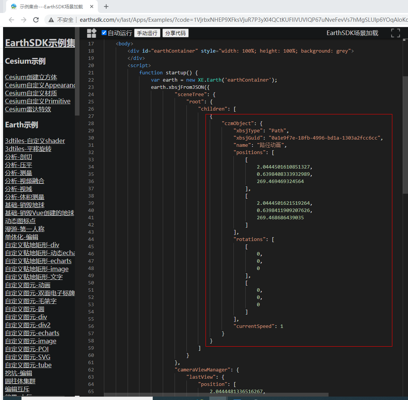
Task: Open 自定义图元-div2 example
Action: coord(28,325)
